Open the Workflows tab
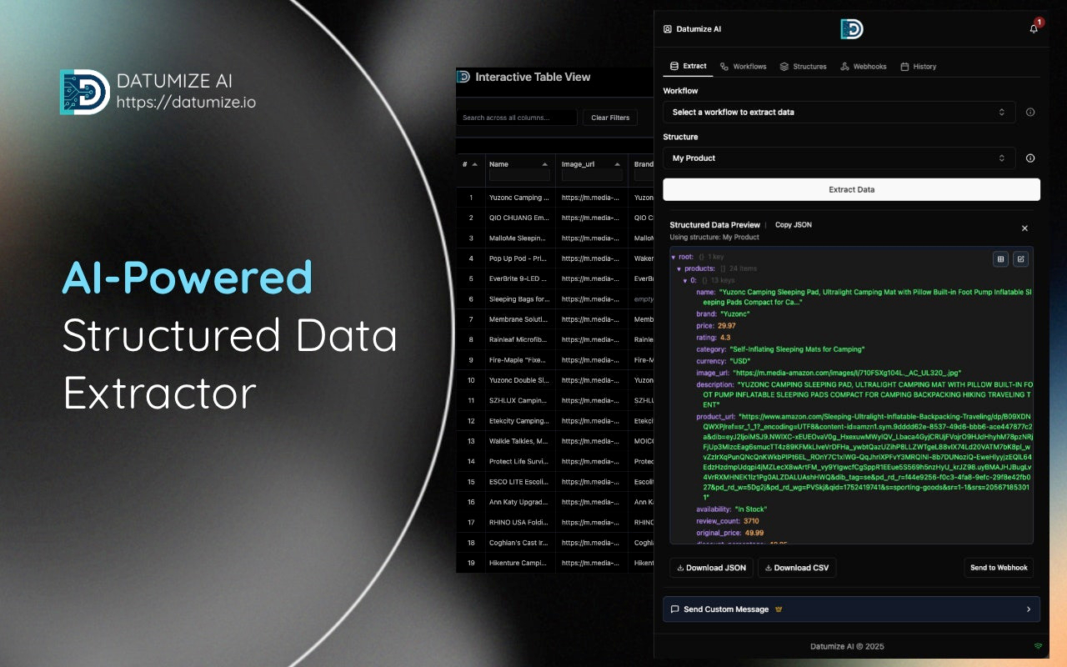The height and width of the screenshot is (667, 1067). pyautogui.click(x=744, y=67)
